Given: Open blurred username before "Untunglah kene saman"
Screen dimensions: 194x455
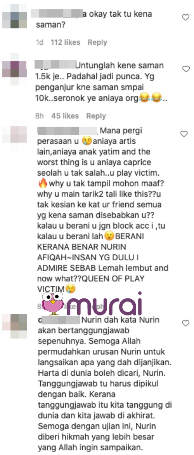Looking at the screenshot, I should tap(55, 65).
